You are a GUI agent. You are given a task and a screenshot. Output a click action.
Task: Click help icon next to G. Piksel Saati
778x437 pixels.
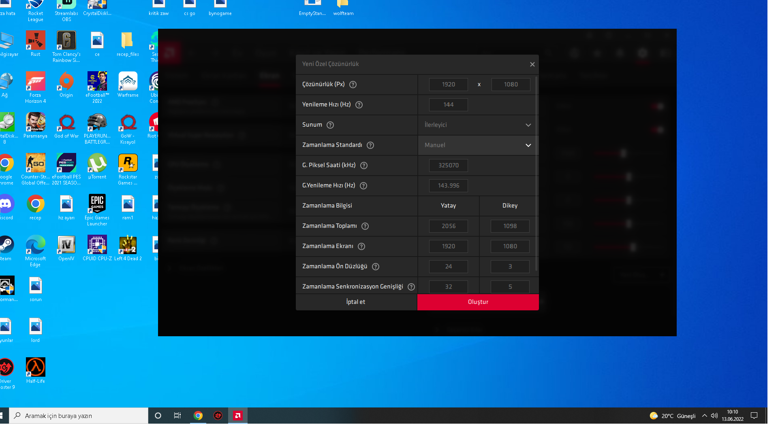pyautogui.click(x=364, y=165)
